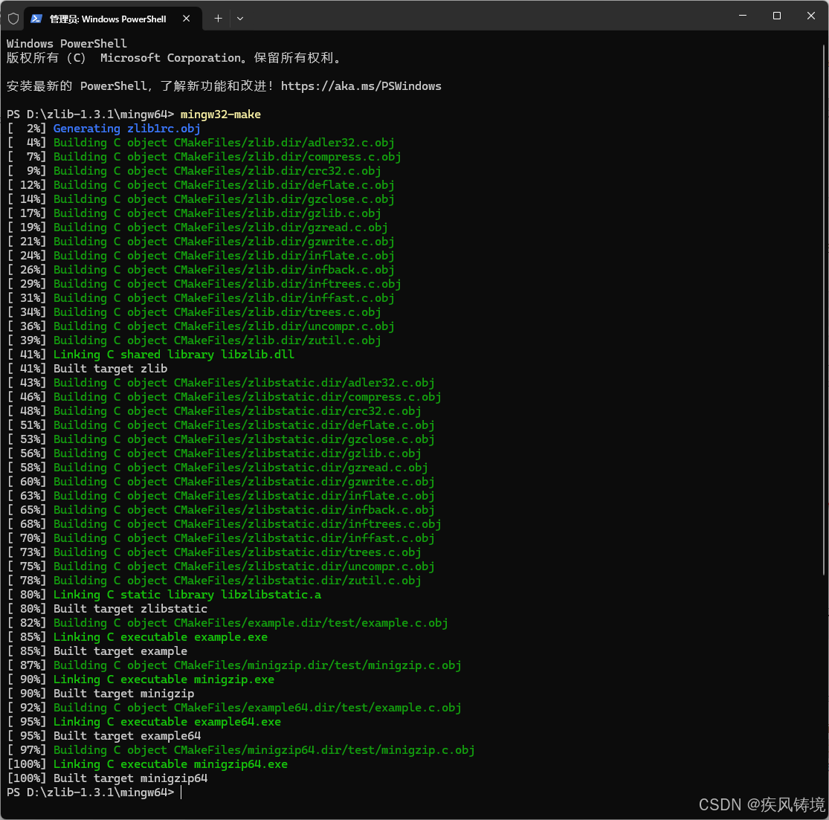Viewport: 829px width, 820px height.
Task: Click the zlib.dir/deflate.c.obj line
Action: click(x=201, y=185)
